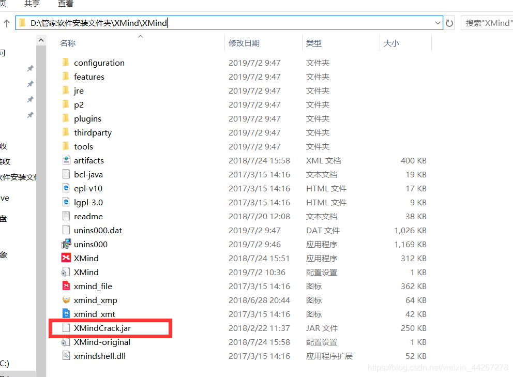Select the jre folder icon
Screen dimensions: 513x377
pos(66,91)
